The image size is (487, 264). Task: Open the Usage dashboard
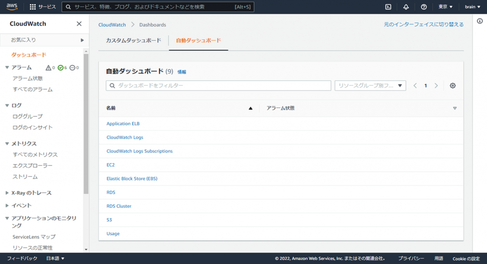tap(113, 234)
